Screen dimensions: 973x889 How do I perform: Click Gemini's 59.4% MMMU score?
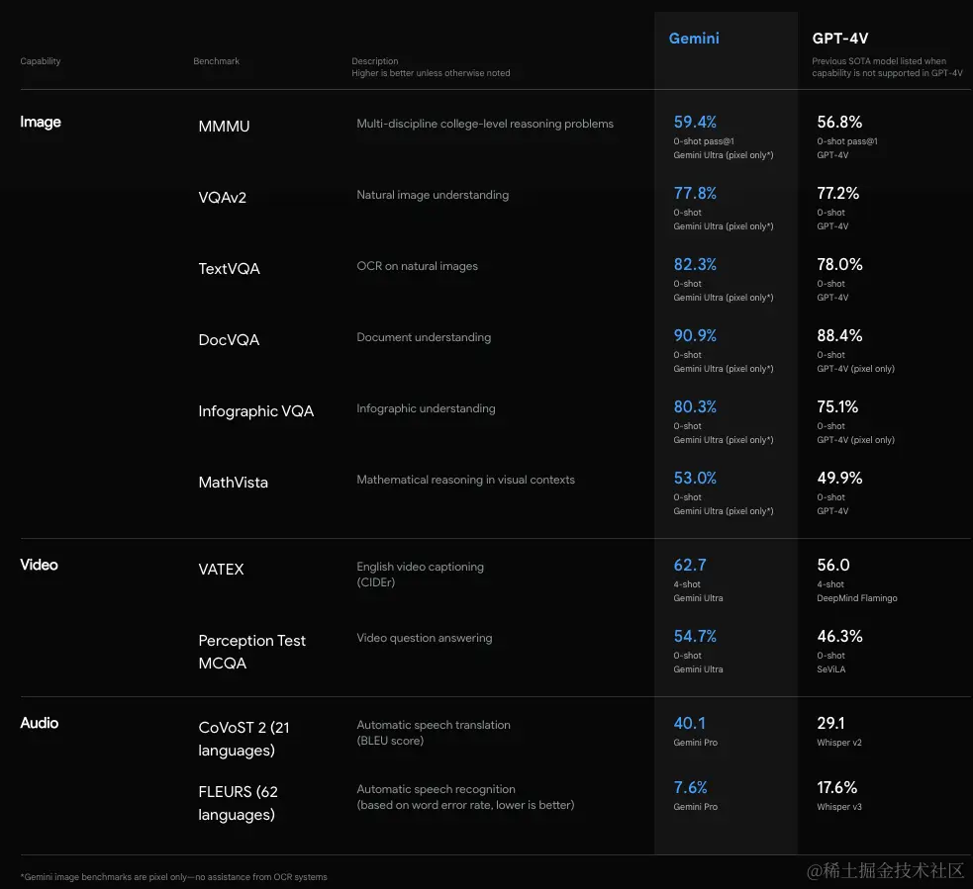click(695, 123)
